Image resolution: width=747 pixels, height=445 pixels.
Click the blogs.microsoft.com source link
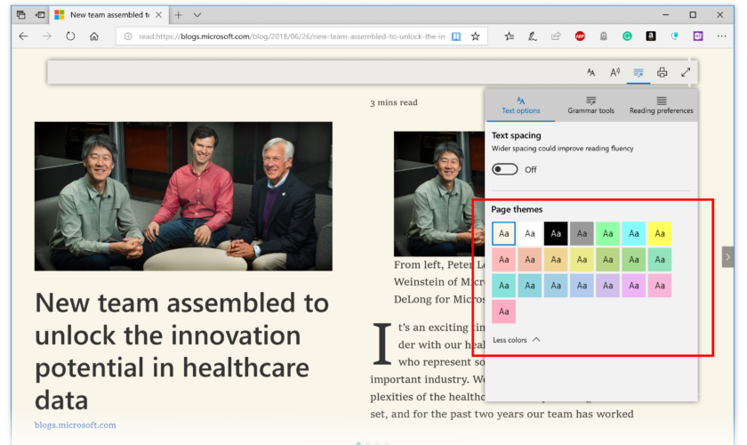coord(76,425)
